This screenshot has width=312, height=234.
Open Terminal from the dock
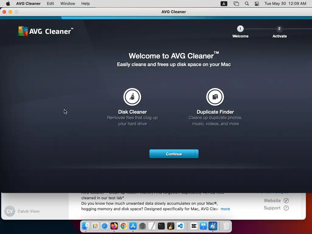tap(161, 226)
